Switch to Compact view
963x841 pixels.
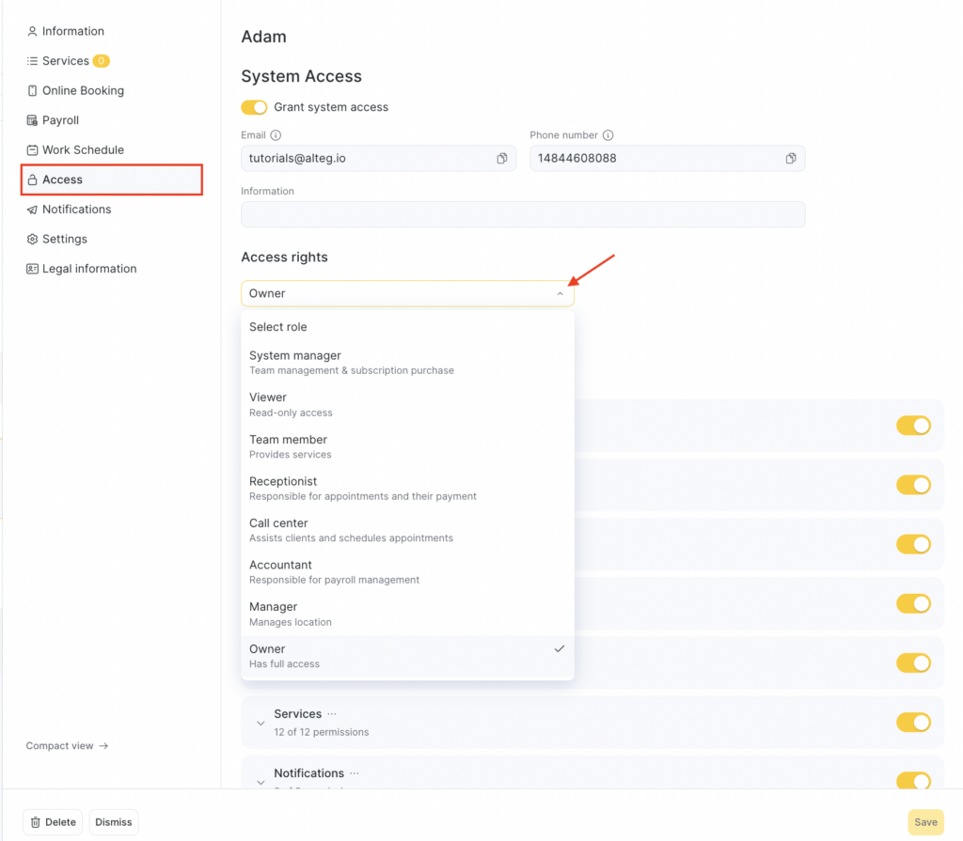click(67, 746)
